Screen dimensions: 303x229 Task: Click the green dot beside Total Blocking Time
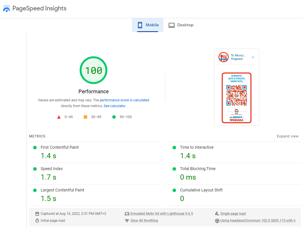tap(174, 169)
